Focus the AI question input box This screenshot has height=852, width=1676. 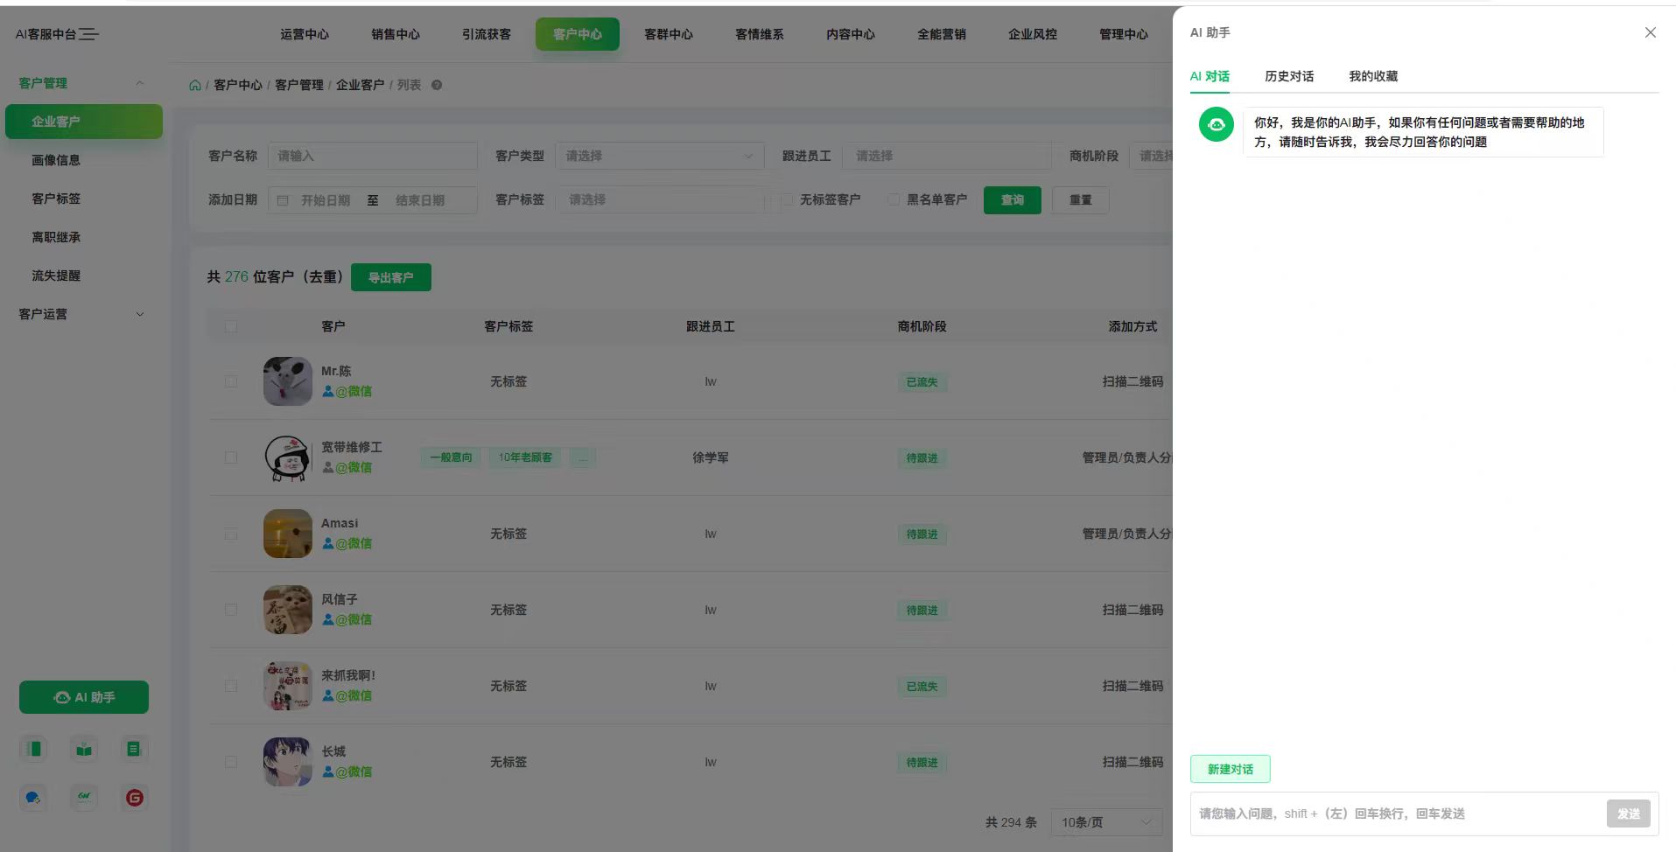point(1396,814)
